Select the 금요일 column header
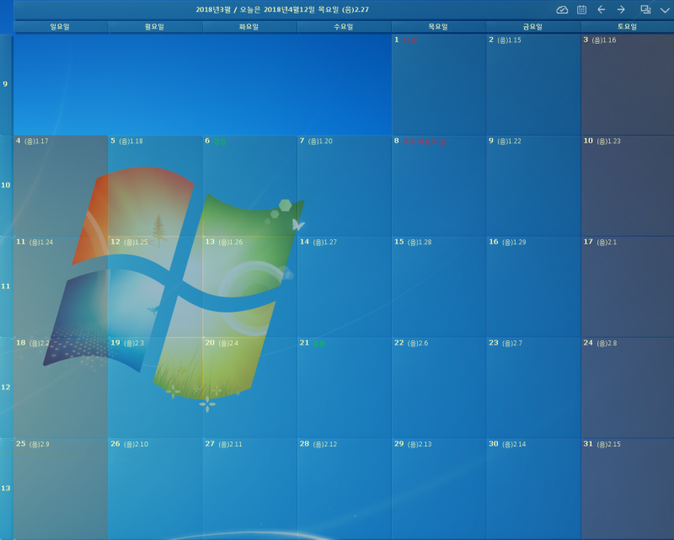The height and width of the screenshot is (540, 674). point(533,27)
